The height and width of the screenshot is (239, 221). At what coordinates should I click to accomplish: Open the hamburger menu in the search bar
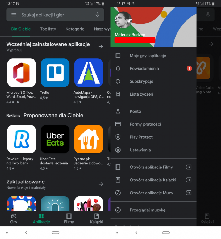(14, 15)
